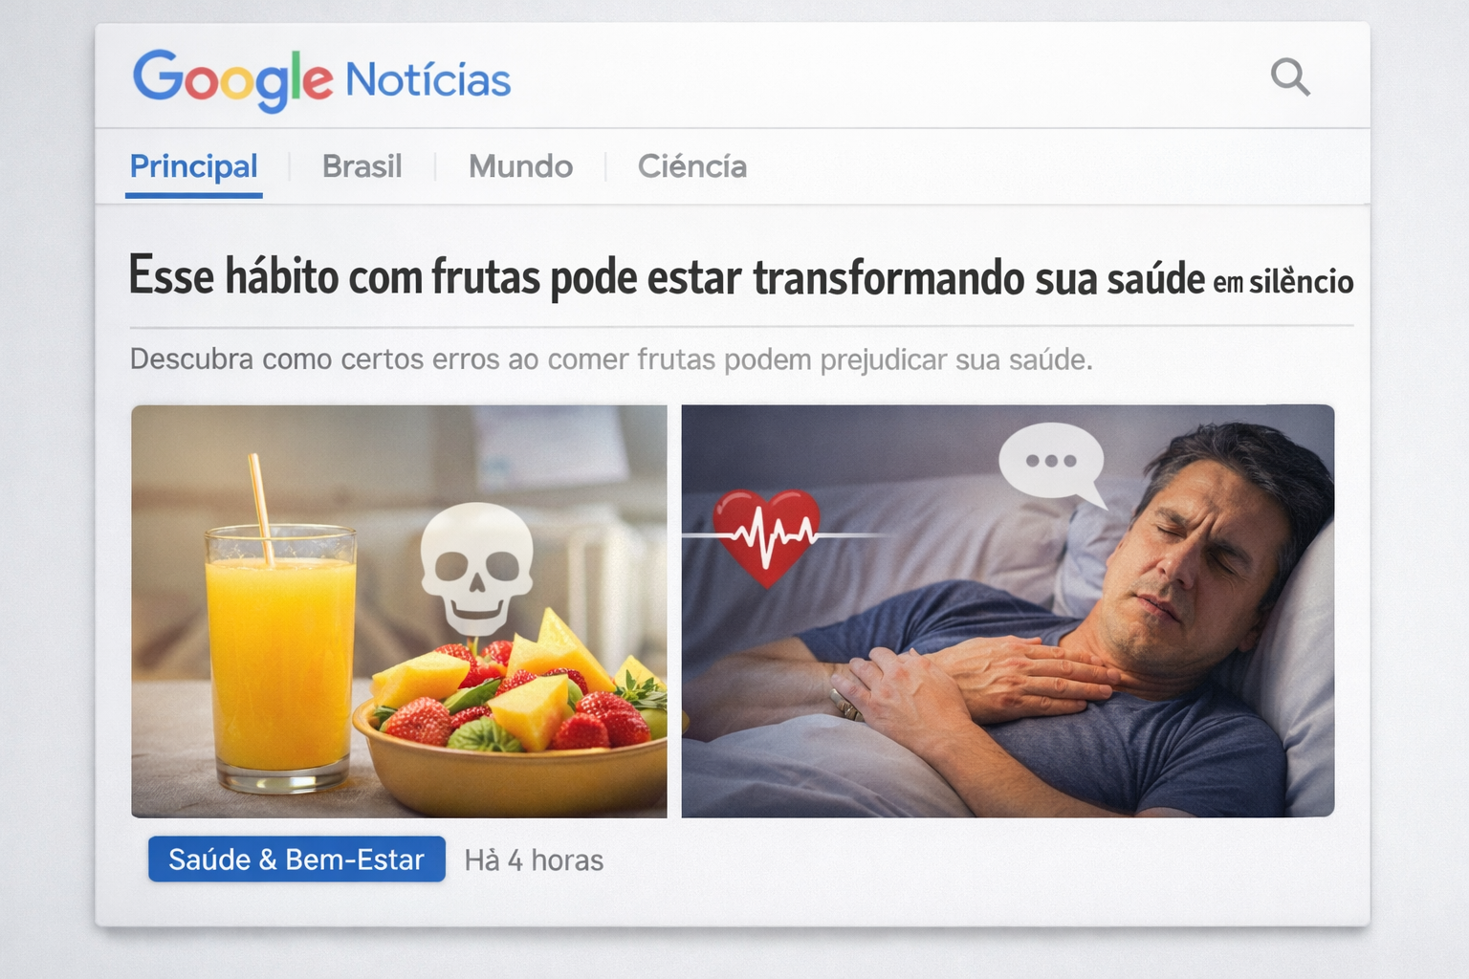Viewport: 1469px width, 979px height.
Task: Open the headline about hábito com frutas
Action: [x=741, y=278]
